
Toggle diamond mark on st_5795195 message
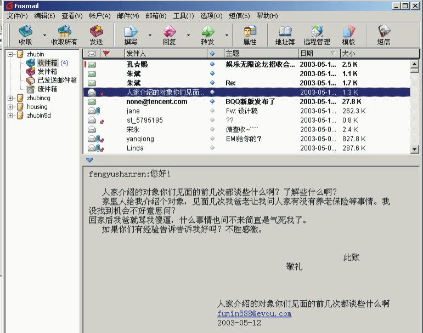[212, 120]
